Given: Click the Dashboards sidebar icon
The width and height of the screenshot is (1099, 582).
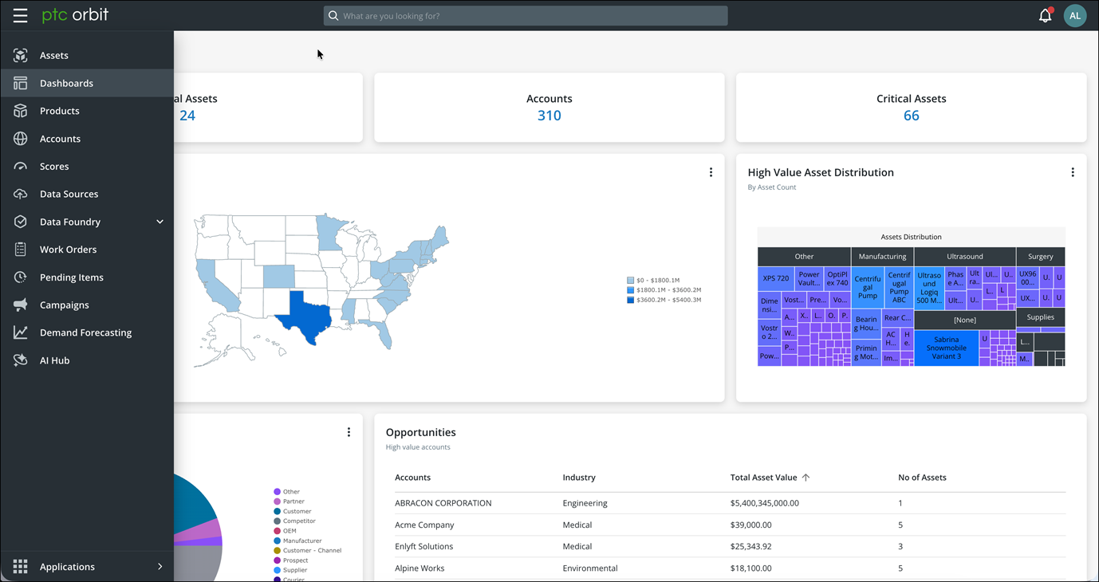Looking at the screenshot, I should (x=21, y=83).
